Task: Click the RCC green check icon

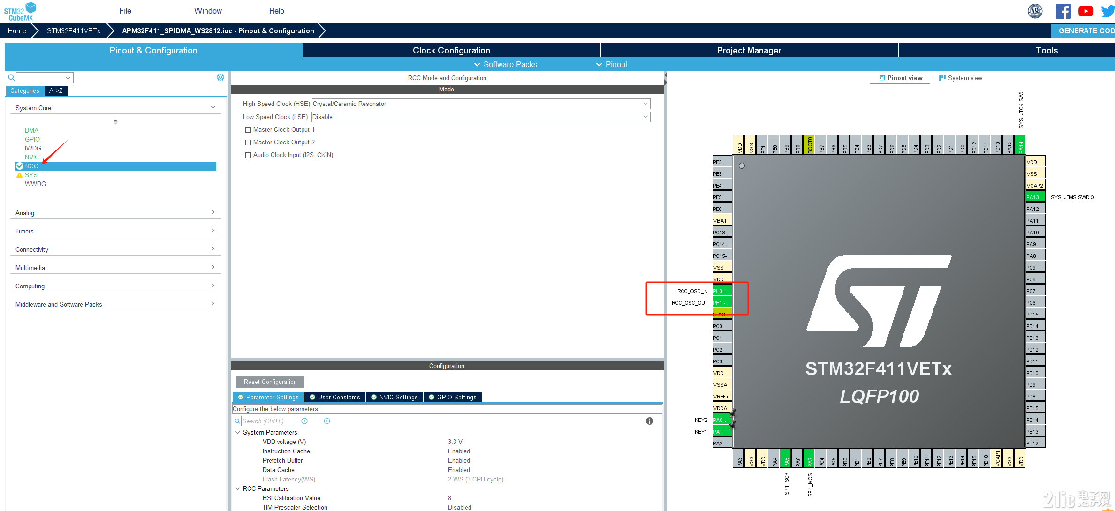Action: pos(20,166)
